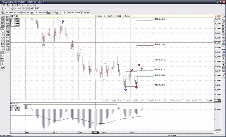
Task: Click the quote marks toolbar icon
Action: (x=5, y=9)
